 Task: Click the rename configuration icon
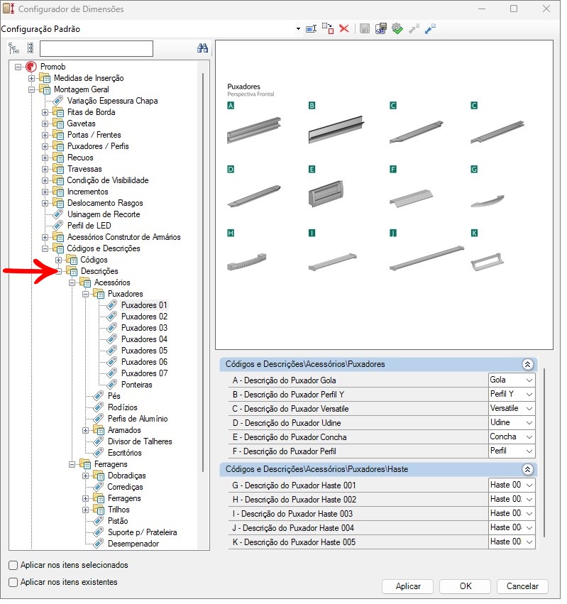point(311,29)
